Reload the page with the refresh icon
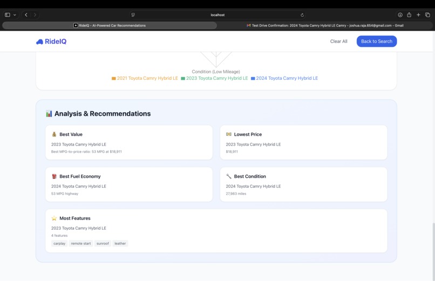Screen dimensions: 435x281 point(302,15)
